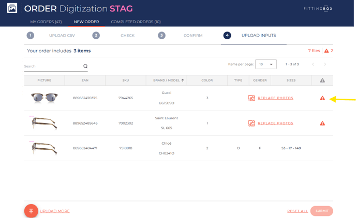
Task: Click the round upload arrow button
Action: tap(31, 211)
